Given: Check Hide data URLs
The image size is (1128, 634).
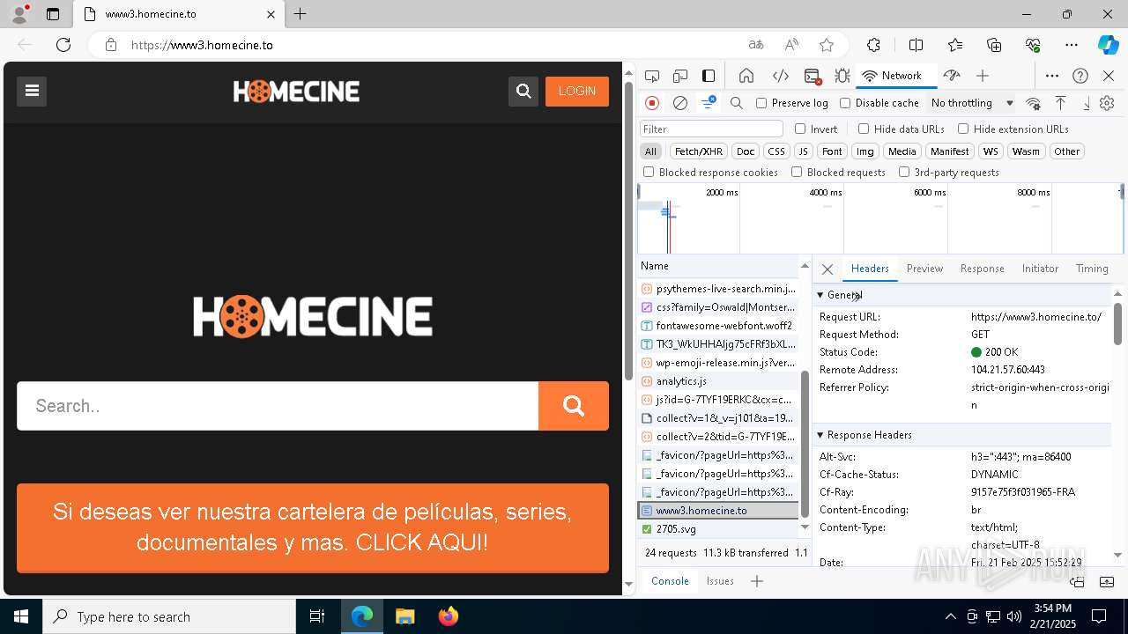Looking at the screenshot, I should click(x=864, y=129).
